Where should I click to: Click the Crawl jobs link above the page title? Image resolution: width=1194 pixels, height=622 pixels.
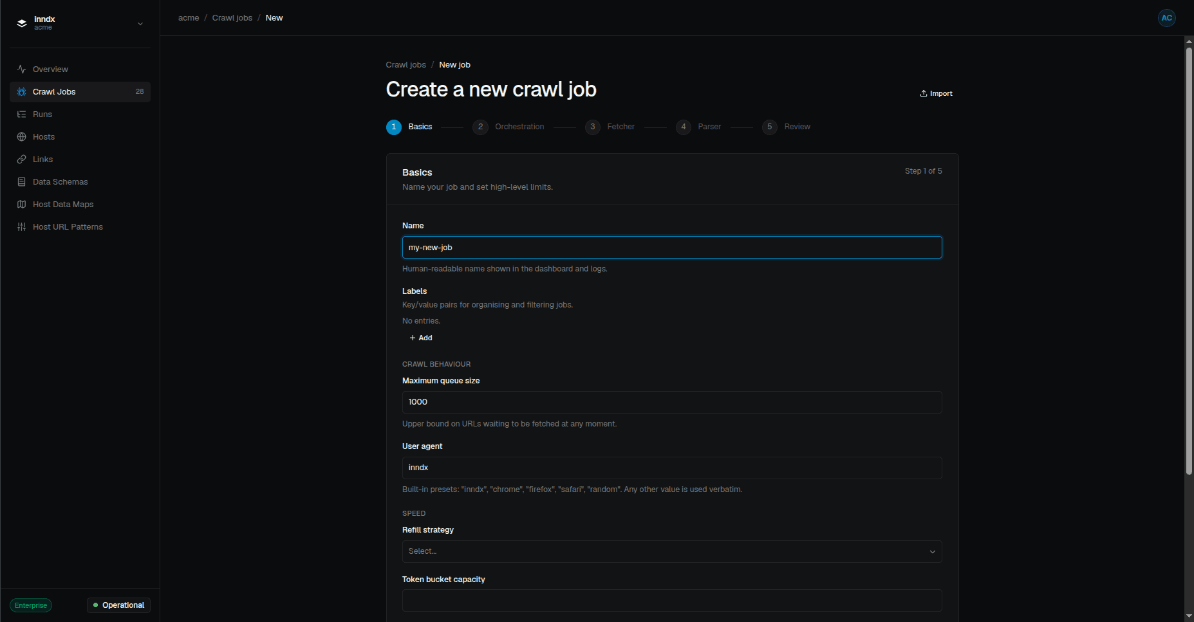coord(406,65)
